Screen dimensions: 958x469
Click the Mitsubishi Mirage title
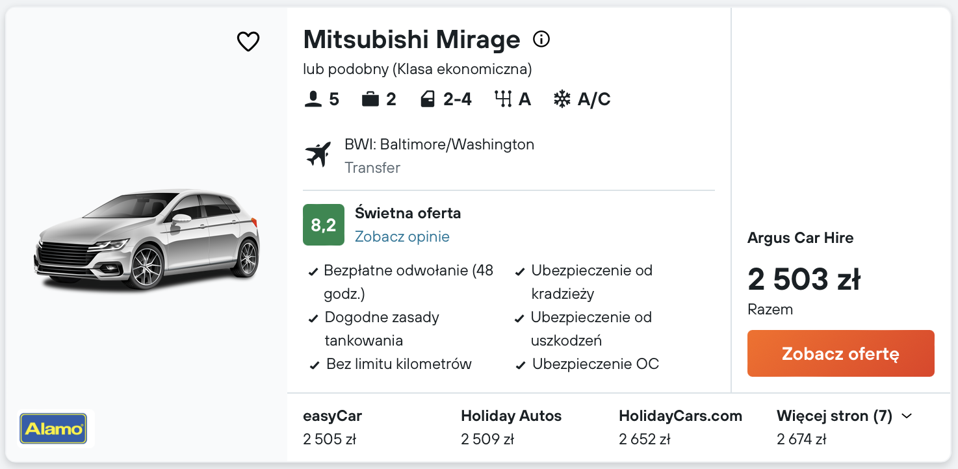coord(411,40)
